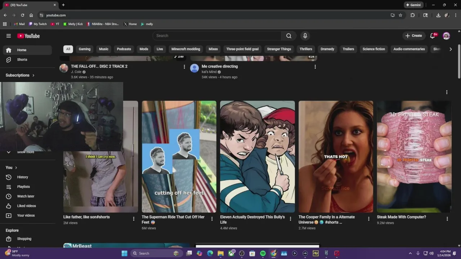Open Liked videos in the sidebar
Screen dimensions: 461x259
point(27,206)
